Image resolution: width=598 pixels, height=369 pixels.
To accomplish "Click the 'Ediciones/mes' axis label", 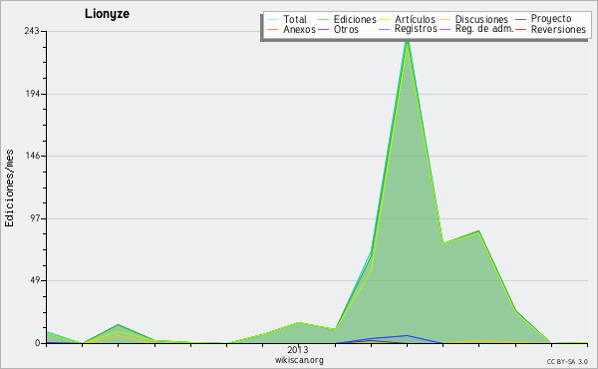I will [9, 188].
